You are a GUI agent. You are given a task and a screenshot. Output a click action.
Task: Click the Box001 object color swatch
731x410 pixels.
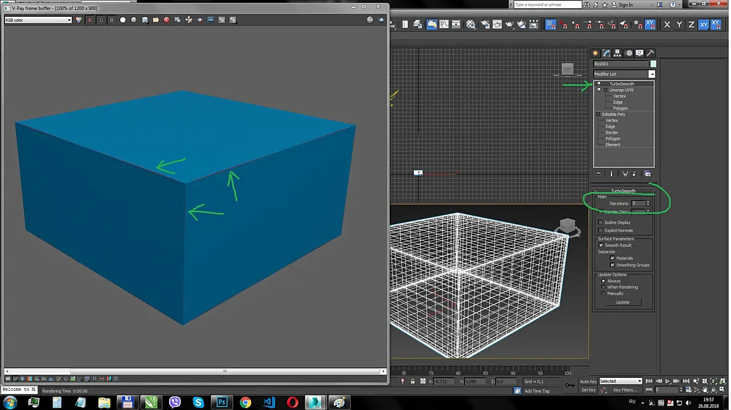pyautogui.click(x=653, y=64)
